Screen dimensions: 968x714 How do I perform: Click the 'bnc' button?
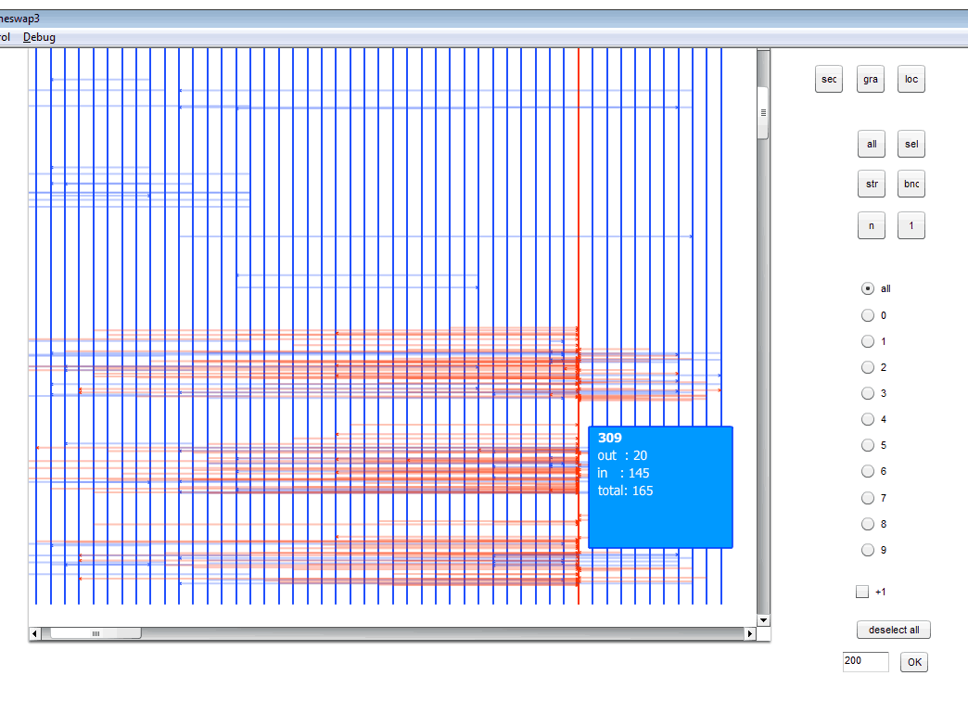911,184
